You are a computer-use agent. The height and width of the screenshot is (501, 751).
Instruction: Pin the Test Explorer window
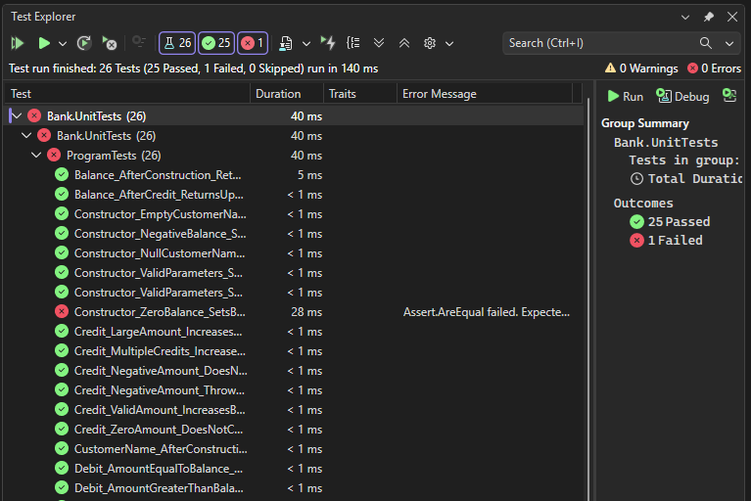(x=709, y=17)
